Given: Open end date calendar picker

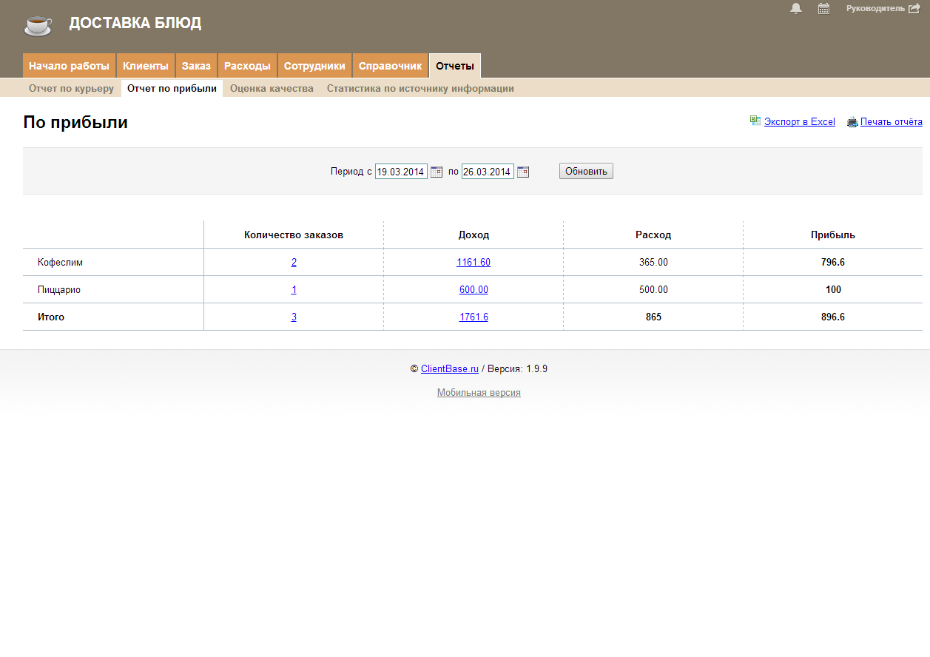Looking at the screenshot, I should click(523, 172).
